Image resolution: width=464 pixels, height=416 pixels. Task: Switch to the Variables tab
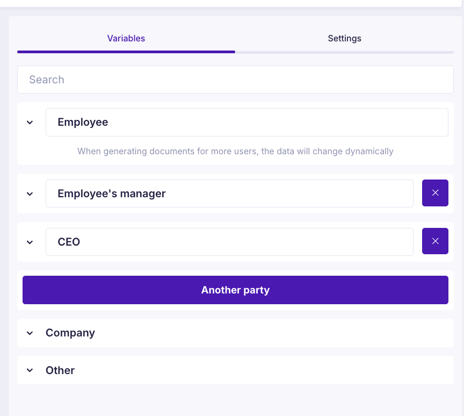coord(126,38)
